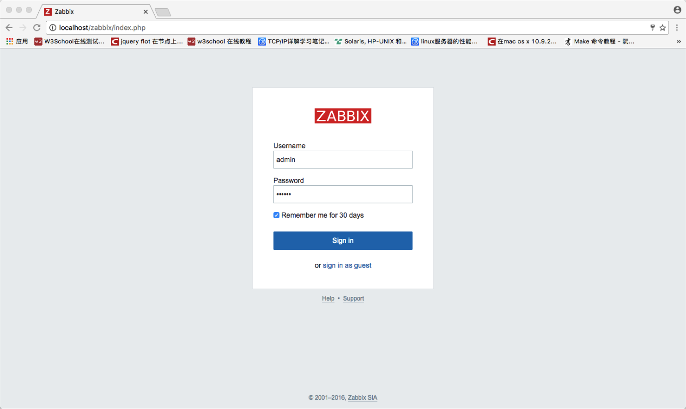Viewport: 686px width, 409px height.
Task: Click sign in as guest link
Action: (347, 266)
